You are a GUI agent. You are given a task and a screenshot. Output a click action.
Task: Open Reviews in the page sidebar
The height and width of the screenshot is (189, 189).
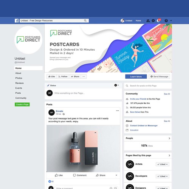click(x=19, y=83)
